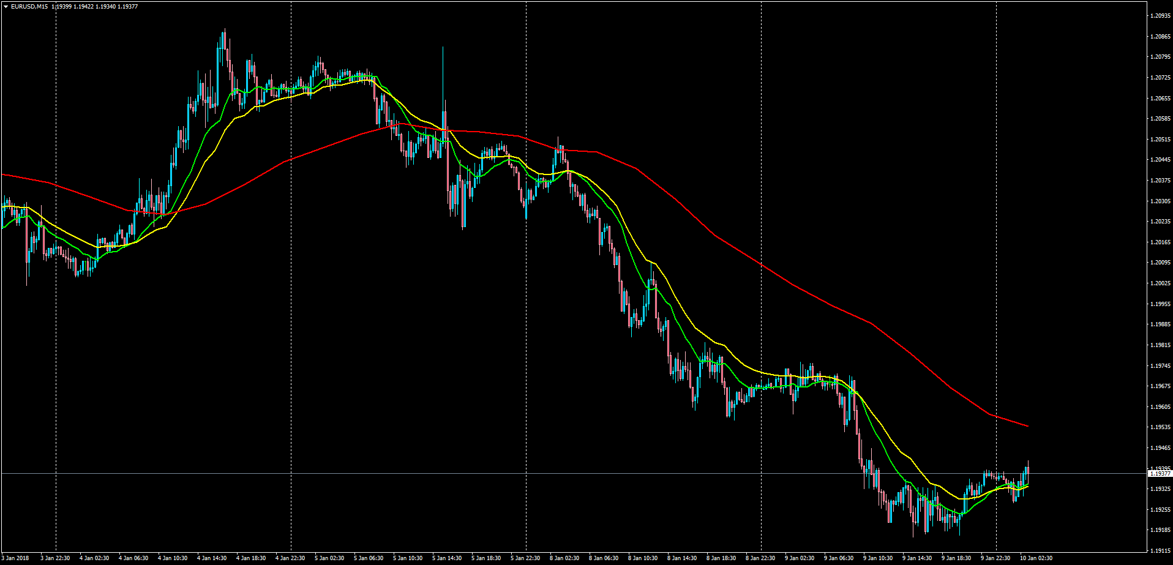Viewport: 1173px width, 565px height.
Task: Click the 3 Jan 22:30 time label
Action: pyautogui.click(x=55, y=558)
